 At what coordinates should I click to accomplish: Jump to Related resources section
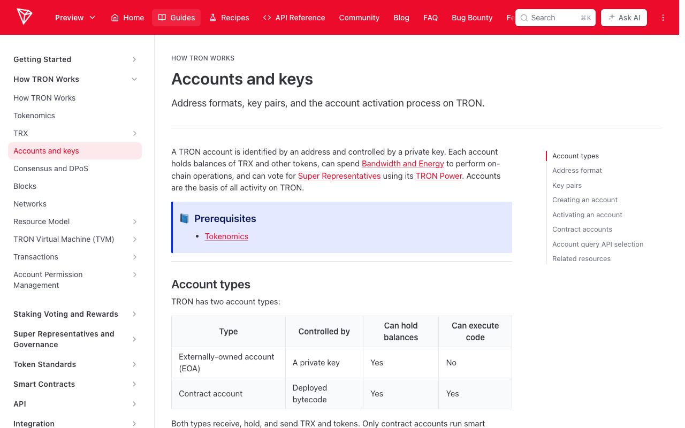tap(581, 259)
